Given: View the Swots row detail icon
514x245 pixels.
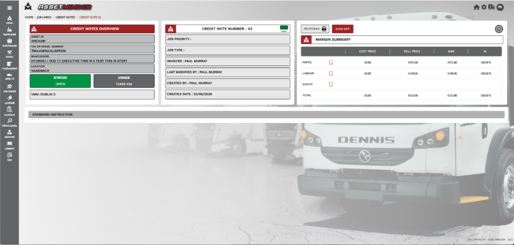Looking at the screenshot, I should (331, 85).
